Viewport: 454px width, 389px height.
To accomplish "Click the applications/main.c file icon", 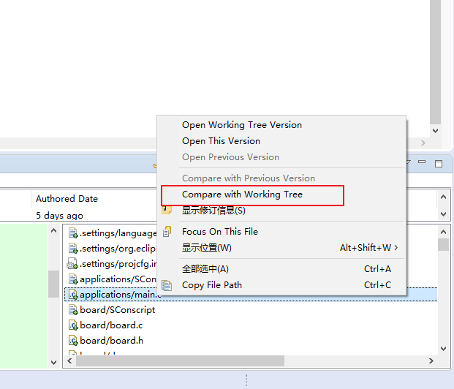I will point(73,295).
